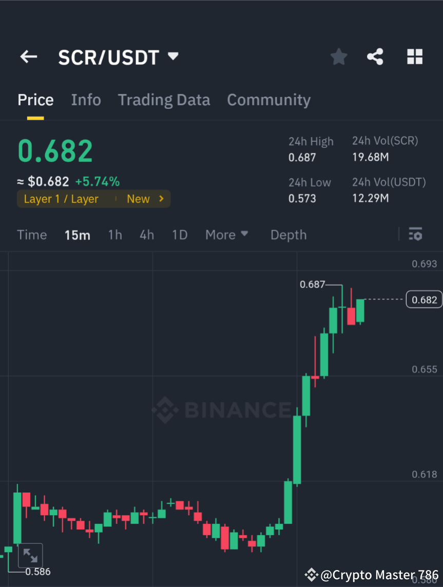
Task: Open the Layer 1 / Layer New tag
Action: [x=93, y=199]
